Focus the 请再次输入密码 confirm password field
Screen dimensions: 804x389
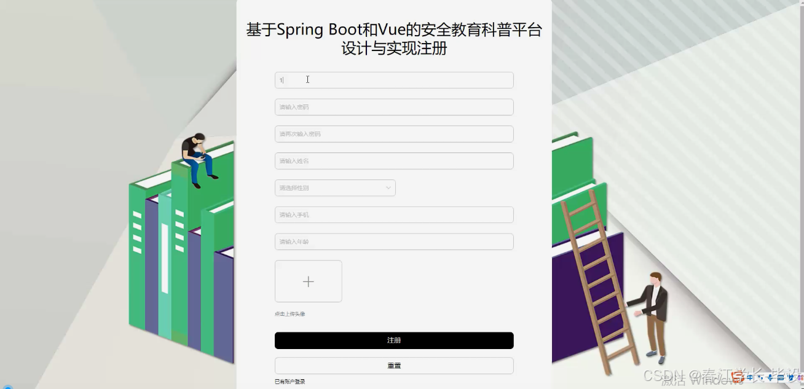click(x=394, y=134)
